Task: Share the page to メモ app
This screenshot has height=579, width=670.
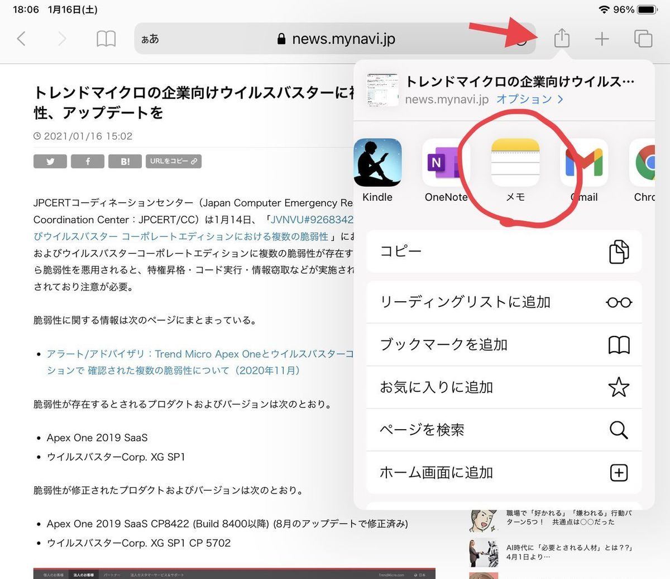Action: 515,170
